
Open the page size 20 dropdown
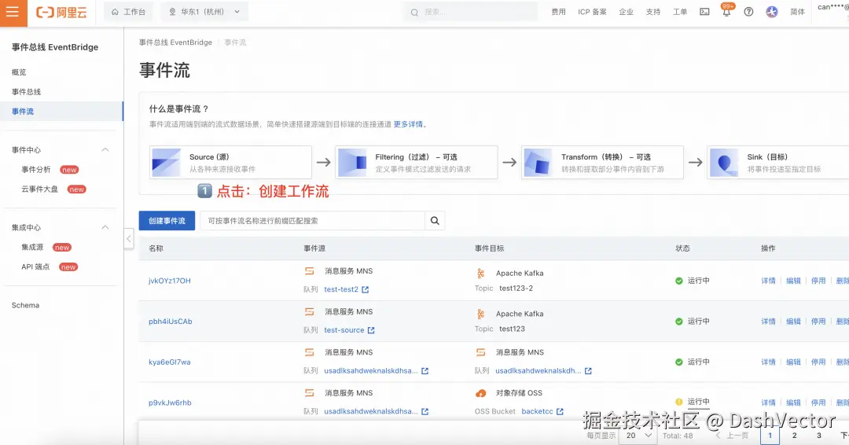point(639,436)
